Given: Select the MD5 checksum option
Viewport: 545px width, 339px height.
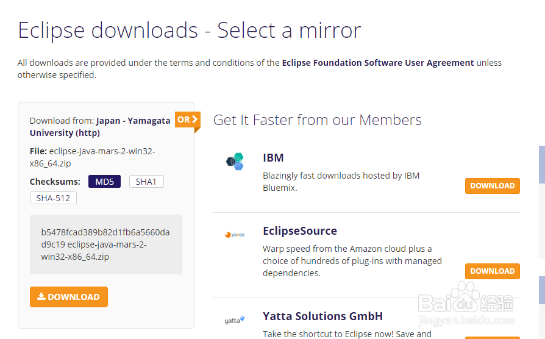Looking at the screenshot, I should (x=105, y=182).
